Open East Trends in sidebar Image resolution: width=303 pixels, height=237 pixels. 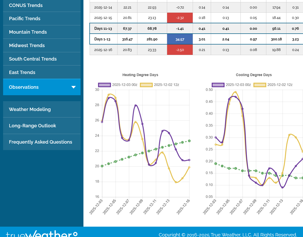(22, 72)
